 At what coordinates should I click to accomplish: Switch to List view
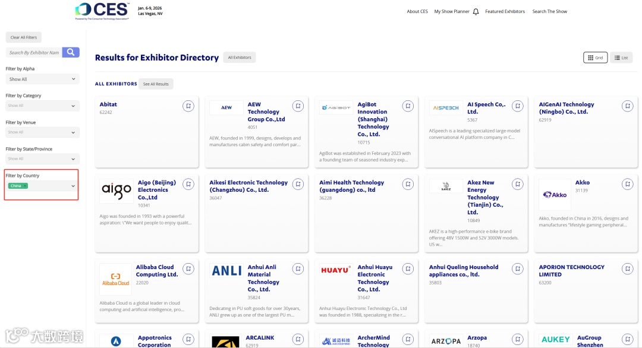point(621,58)
